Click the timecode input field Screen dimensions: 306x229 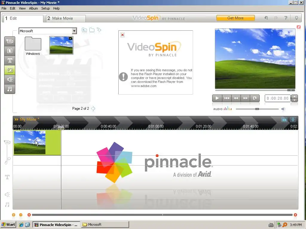[278, 98]
